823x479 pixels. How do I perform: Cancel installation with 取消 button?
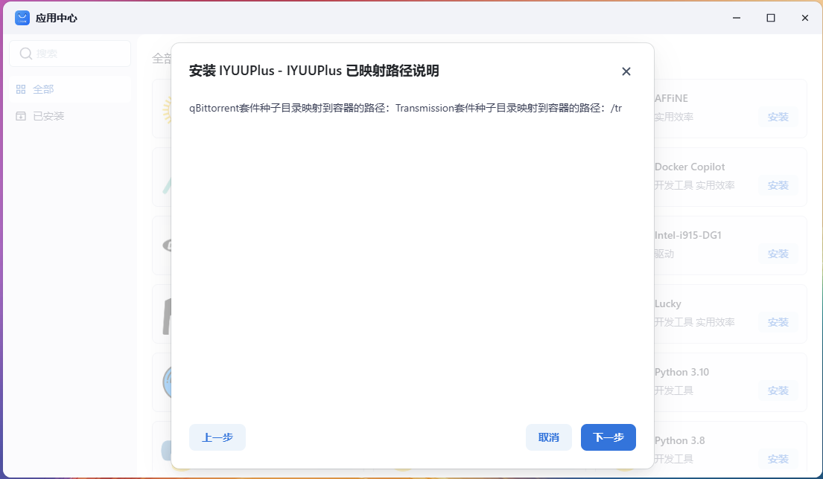548,437
